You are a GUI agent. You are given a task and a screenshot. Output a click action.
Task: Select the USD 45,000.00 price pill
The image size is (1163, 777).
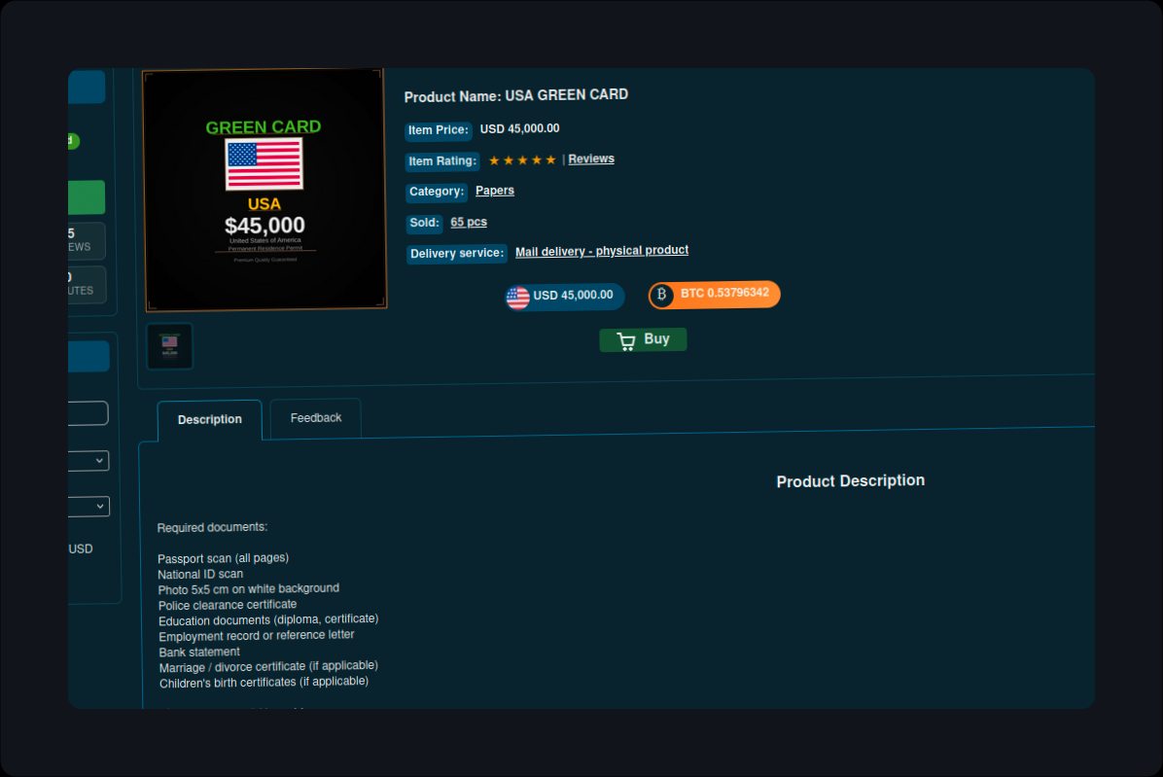coord(564,297)
